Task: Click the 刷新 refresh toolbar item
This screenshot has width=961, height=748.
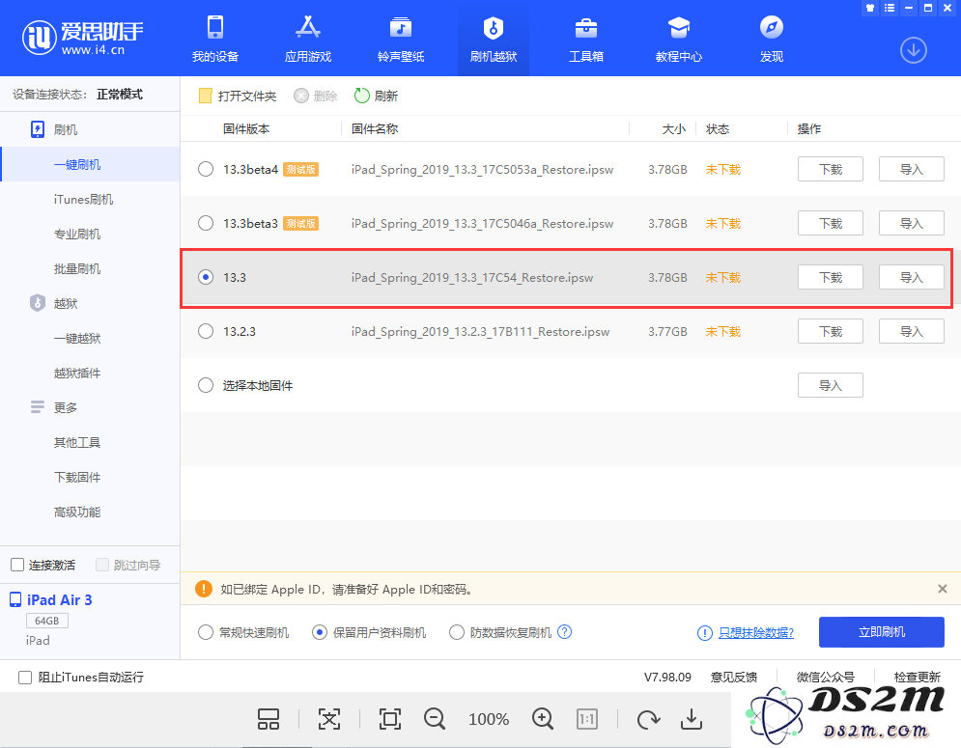Action: coord(377,96)
